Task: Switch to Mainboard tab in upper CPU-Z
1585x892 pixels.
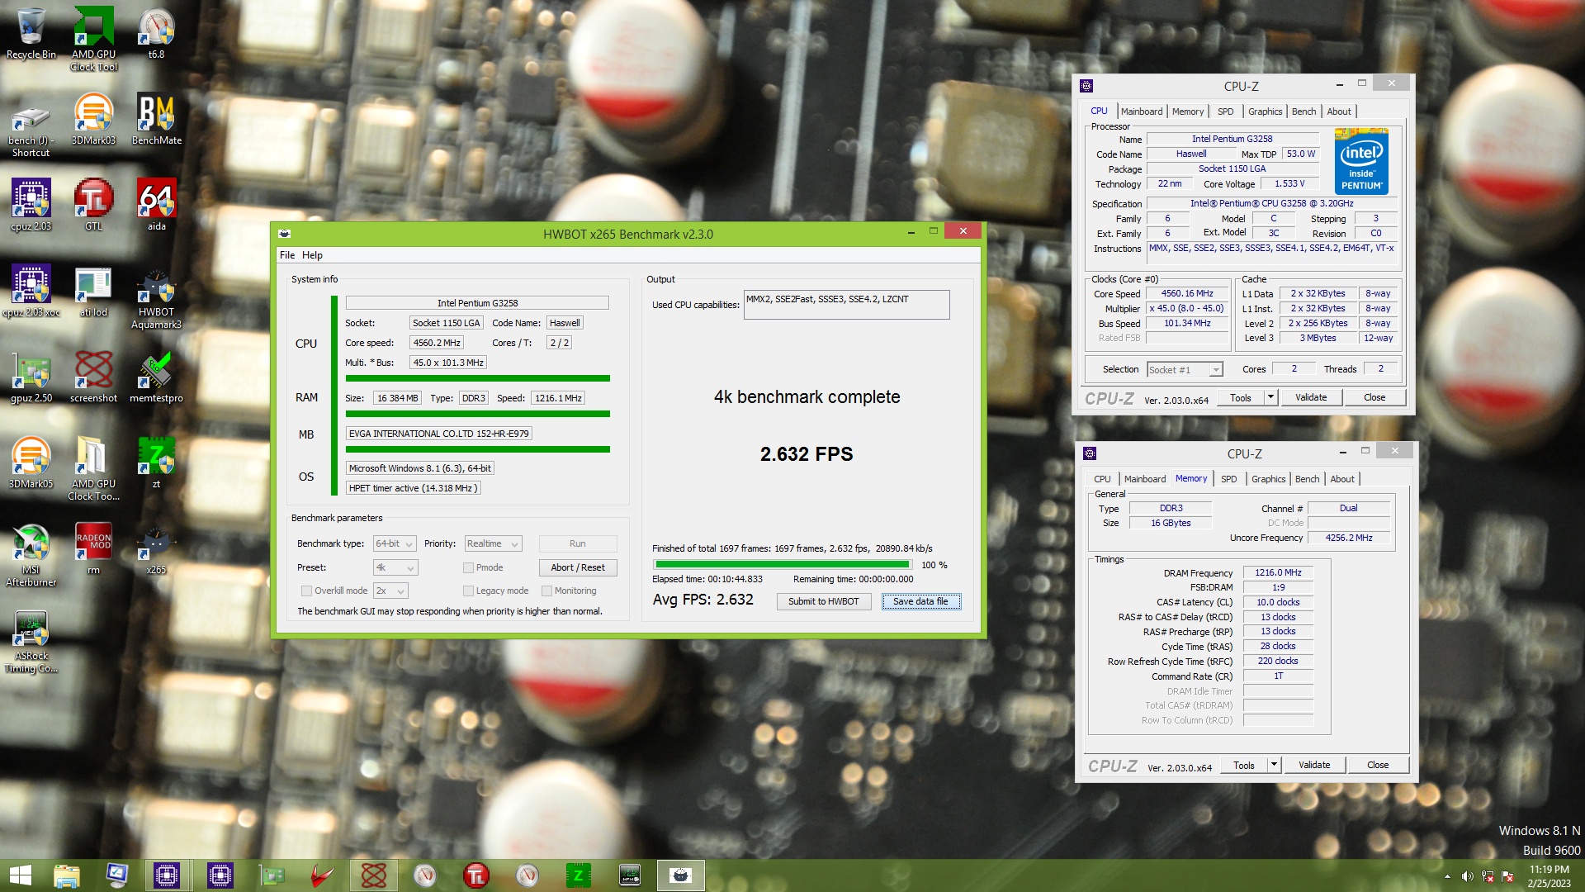Action: click(1142, 111)
